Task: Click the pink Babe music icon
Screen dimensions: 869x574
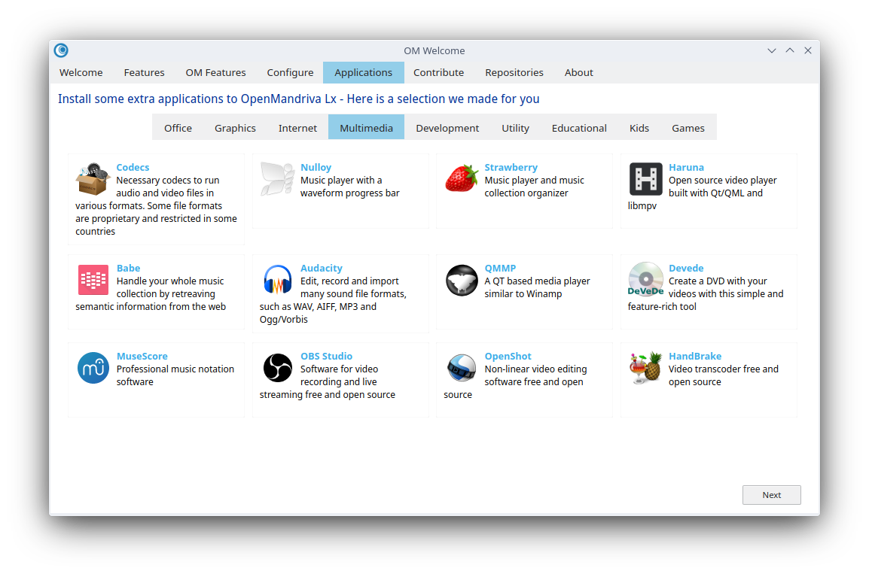Action: (x=93, y=280)
